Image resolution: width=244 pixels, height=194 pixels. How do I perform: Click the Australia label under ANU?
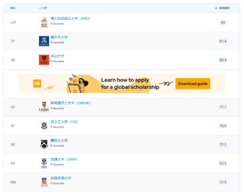59,24
